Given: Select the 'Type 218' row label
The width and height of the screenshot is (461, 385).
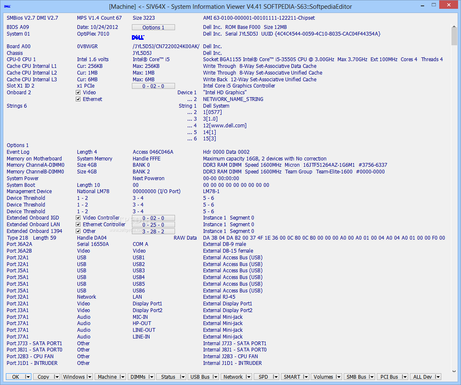Looking at the screenshot, I should (17, 238).
